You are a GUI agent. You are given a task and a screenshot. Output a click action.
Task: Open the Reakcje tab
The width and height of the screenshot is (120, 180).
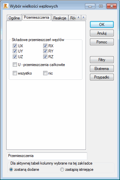[x=60, y=18]
